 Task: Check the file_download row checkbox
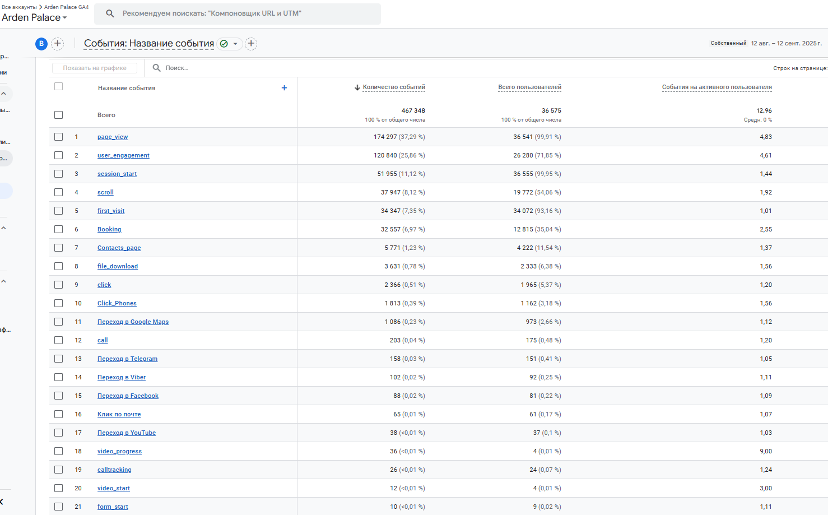(x=59, y=266)
